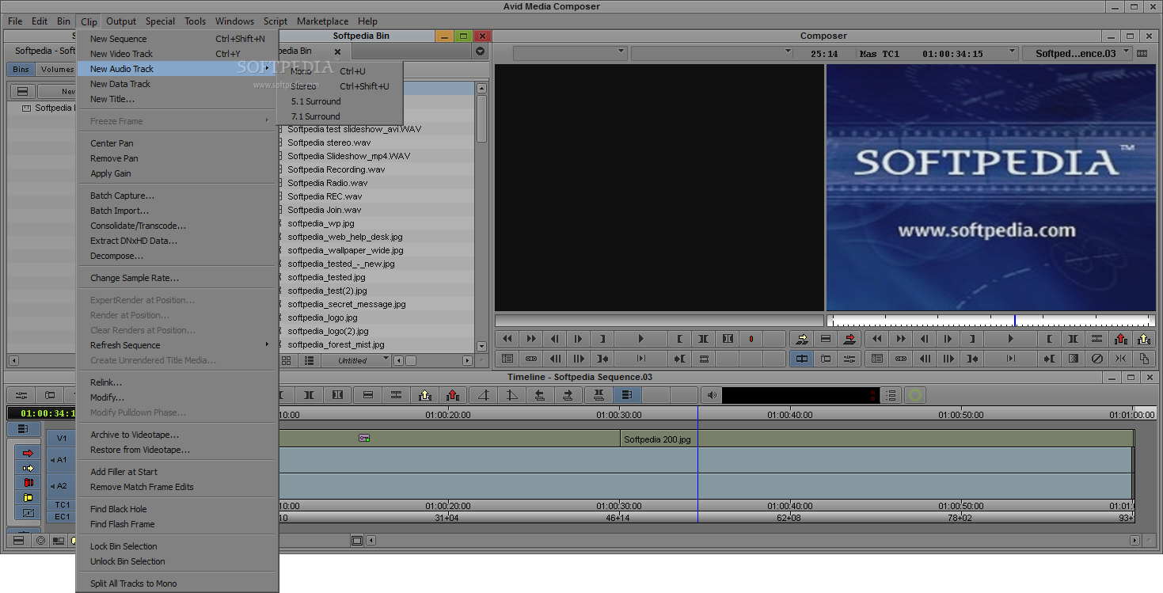
Task: Toggle the A2 track selector
Action: (62, 486)
